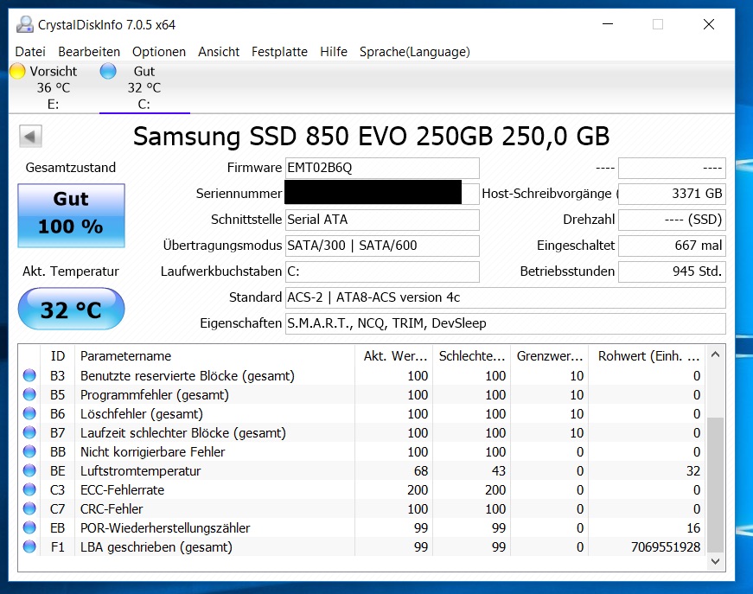Click the Standard field ACS-2 | ATA8-ACS version 4c
This screenshot has height=594, width=753.
506,297
